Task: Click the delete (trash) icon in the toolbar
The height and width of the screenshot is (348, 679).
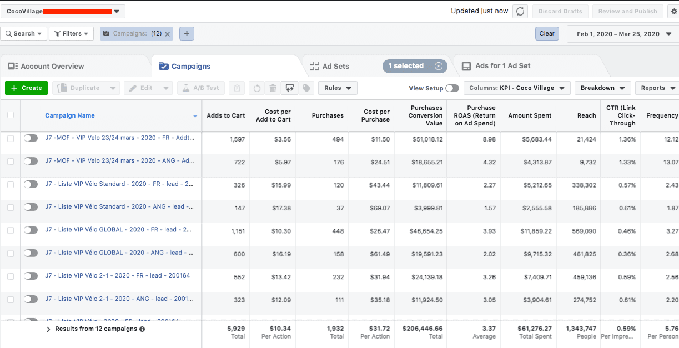Action: [x=273, y=88]
